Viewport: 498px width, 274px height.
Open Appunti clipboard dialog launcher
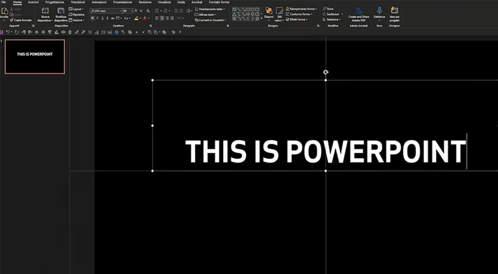pyautogui.click(x=34, y=26)
